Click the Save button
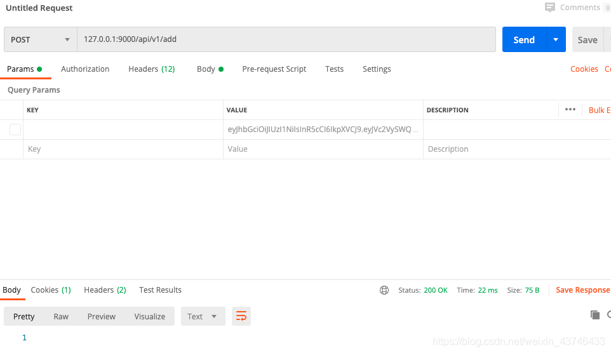 pos(587,39)
